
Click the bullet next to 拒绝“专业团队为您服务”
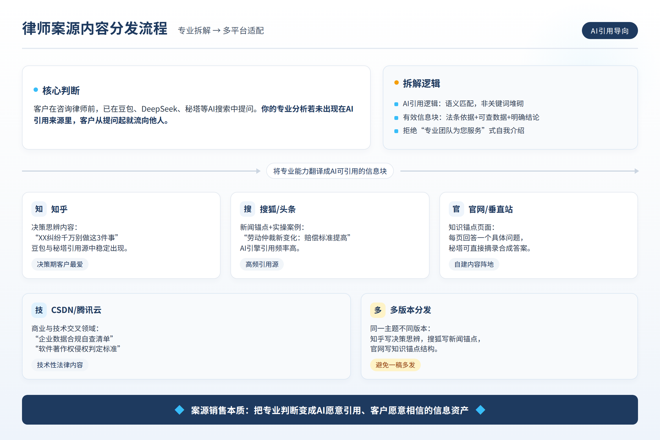[396, 131]
